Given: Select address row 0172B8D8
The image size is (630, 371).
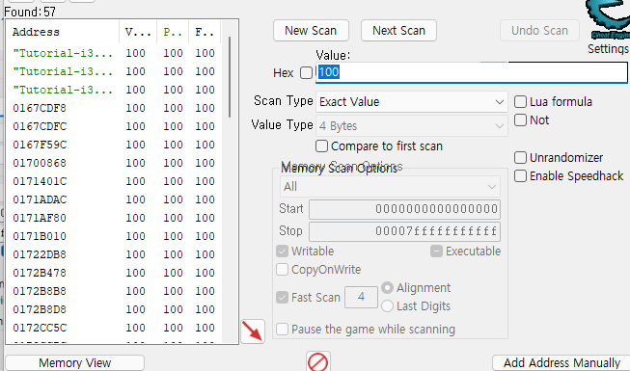Looking at the screenshot, I should point(114,309).
